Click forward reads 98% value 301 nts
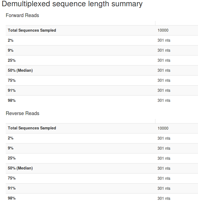Image resolution: width=198 pixels, height=209 pixels. tap(164, 100)
